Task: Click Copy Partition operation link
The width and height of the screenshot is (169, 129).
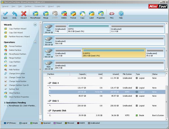Action: coord(15,62)
